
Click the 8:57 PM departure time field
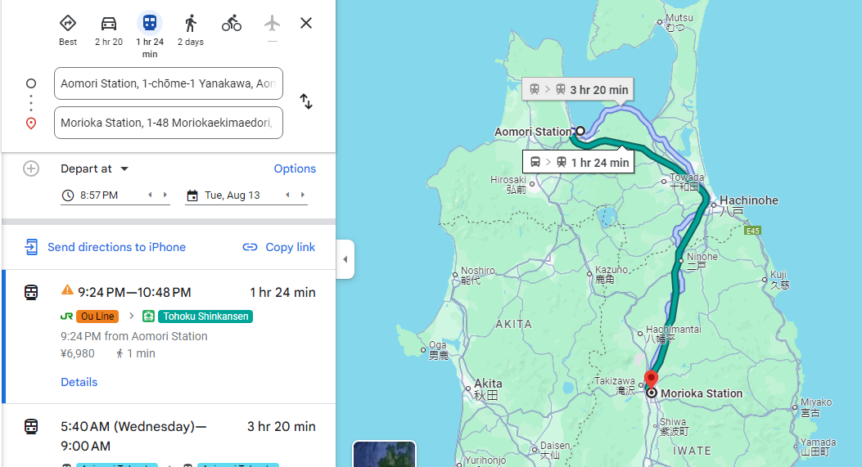tap(99, 195)
